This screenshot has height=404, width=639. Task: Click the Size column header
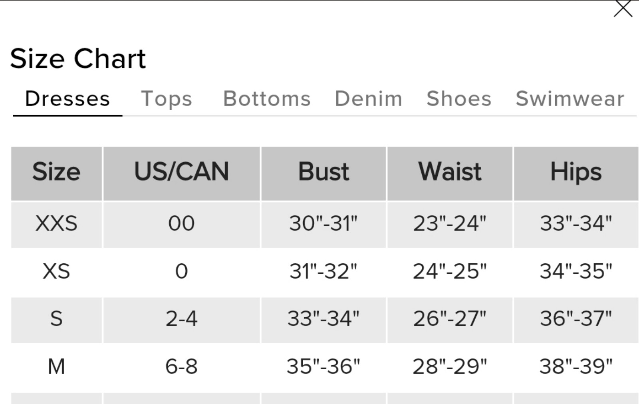[56, 173]
